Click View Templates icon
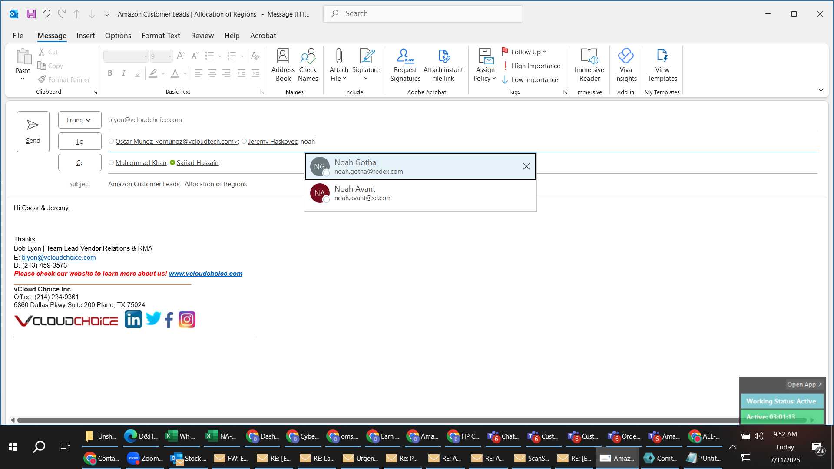This screenshot has width=834, height=469. pyautogui.click(x=662, y=65)
